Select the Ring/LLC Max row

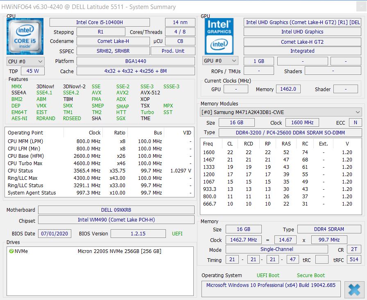(100, 178)
